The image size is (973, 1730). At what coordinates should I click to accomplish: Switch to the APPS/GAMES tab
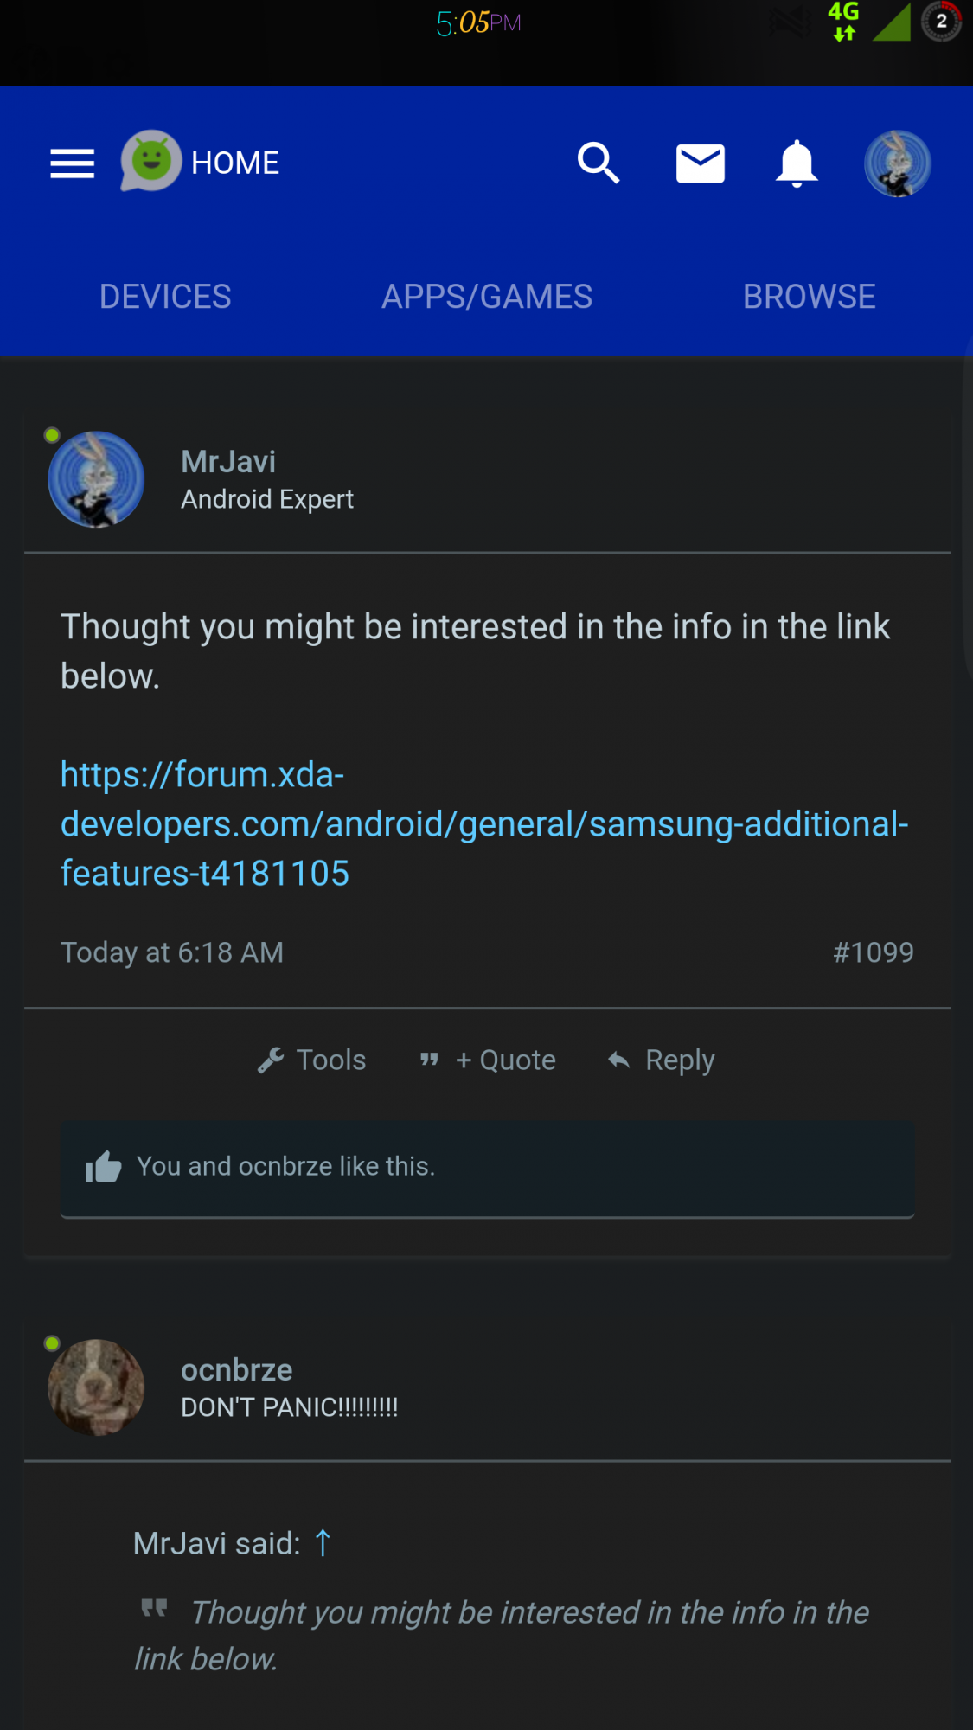point(487,297)
